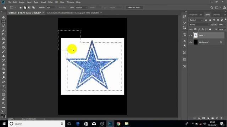Choose Intersect with Selection mode
This screenshot has height=127, width=227.
click(x=33, y=8)
